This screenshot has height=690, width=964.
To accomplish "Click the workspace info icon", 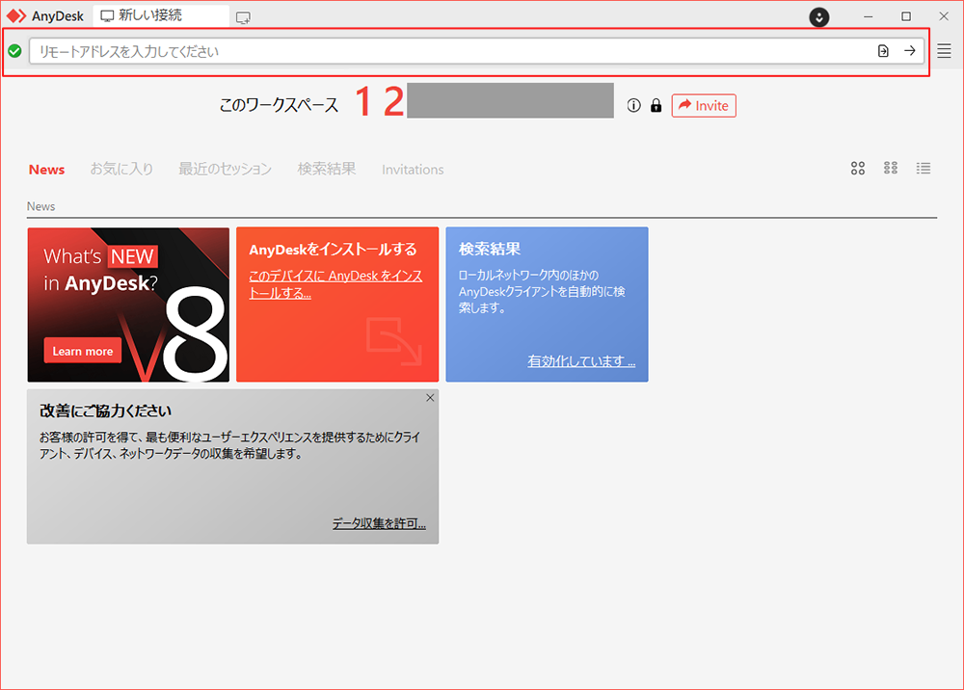I will pos(633,106).
